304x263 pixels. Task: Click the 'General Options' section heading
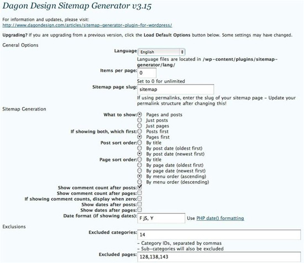point(20,45)
